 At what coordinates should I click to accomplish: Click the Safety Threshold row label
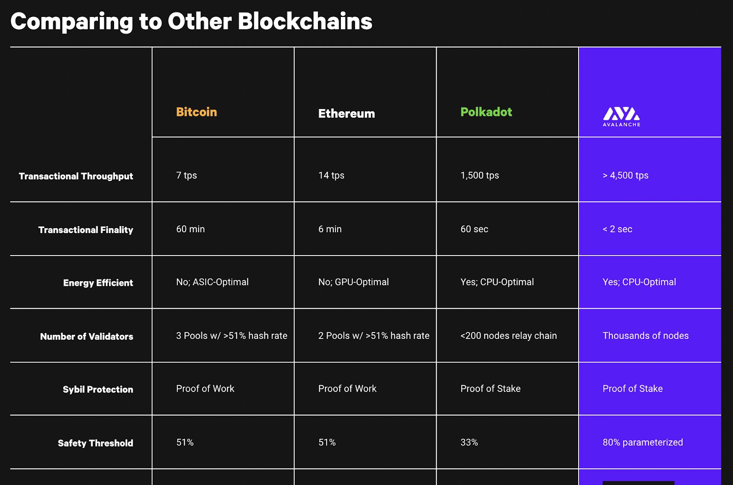(95, 443)
